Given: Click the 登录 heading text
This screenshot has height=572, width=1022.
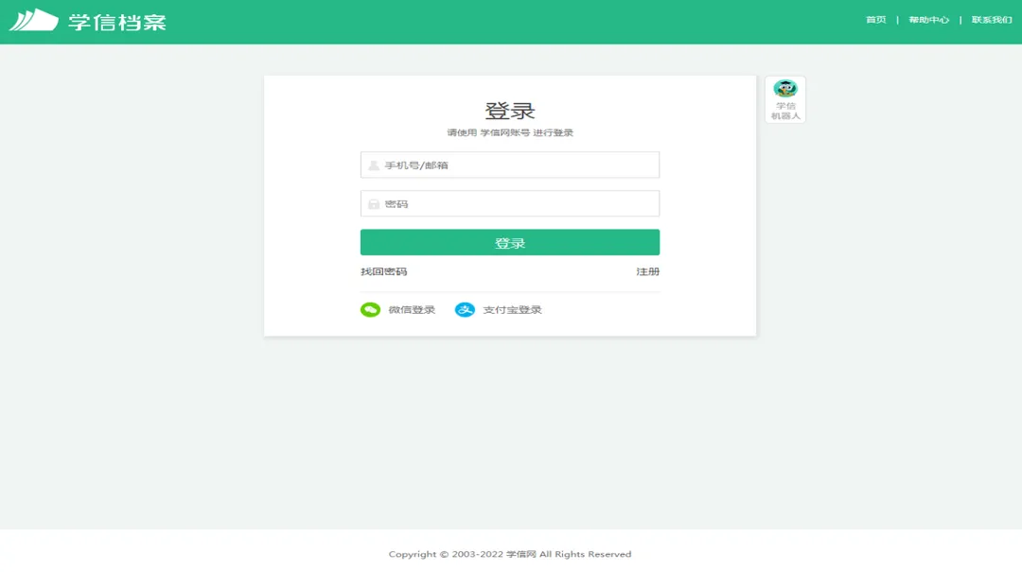Looking at the screenshot, I should 510,111.
